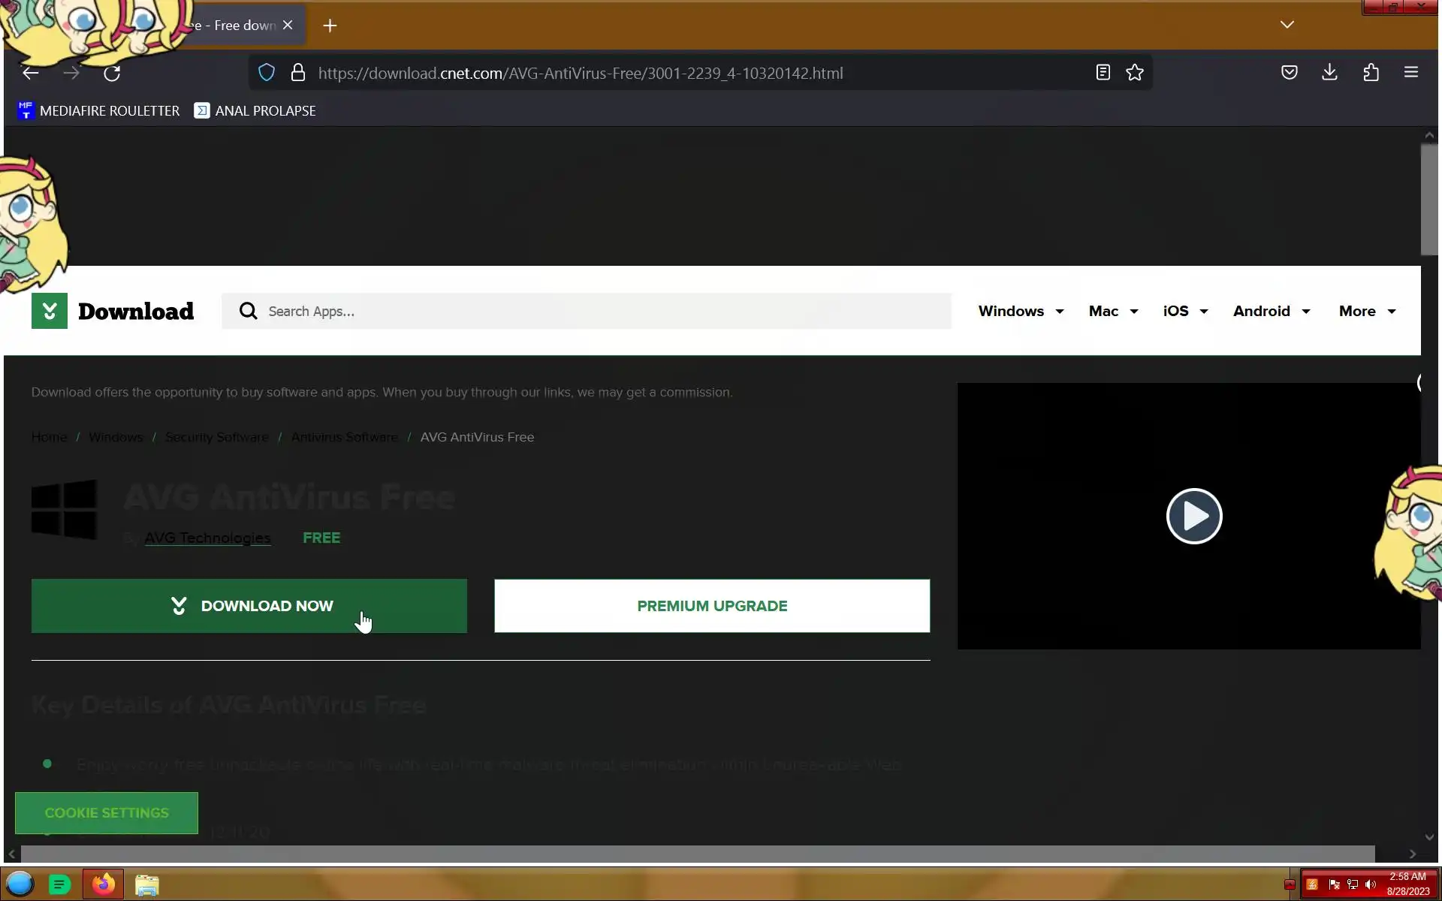1442x901 pixels.
Task: Open the Firefox downloads panel icon
Action: click(x=1329, y=73)
